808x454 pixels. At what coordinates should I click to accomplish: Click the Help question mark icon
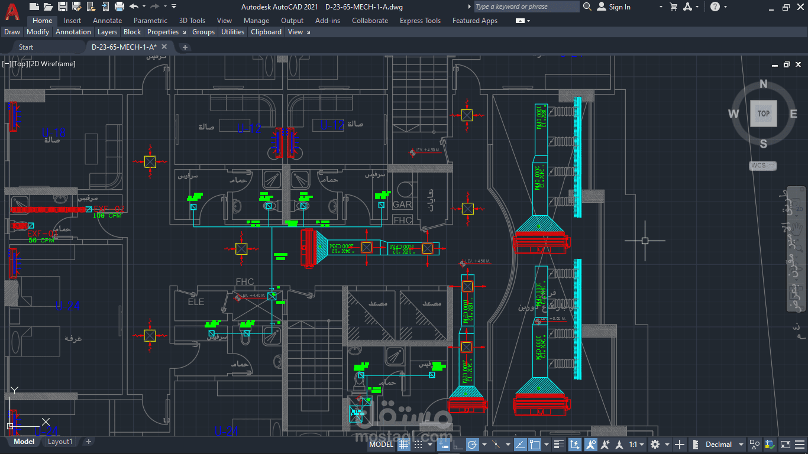pos(715,7)
